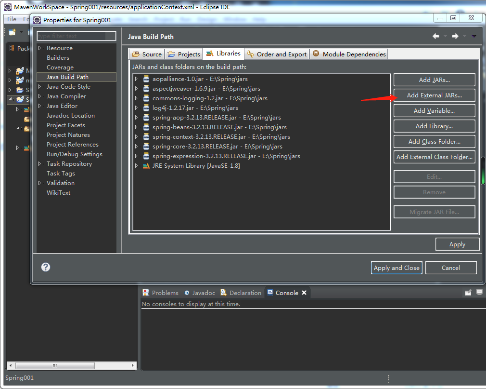Click spring-beans-3.2.13.RELEASE.jar jar icon
Viewport: 486px width, 389px height.
point(146,127)
